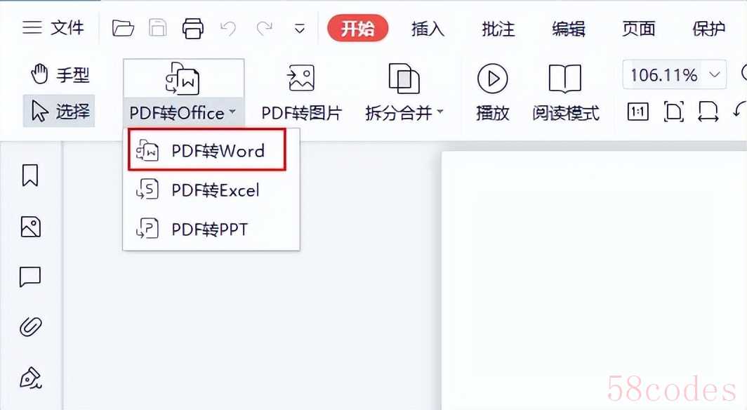Switch to the 批注 tab
The image size is (747, 410).
(498, 29)
